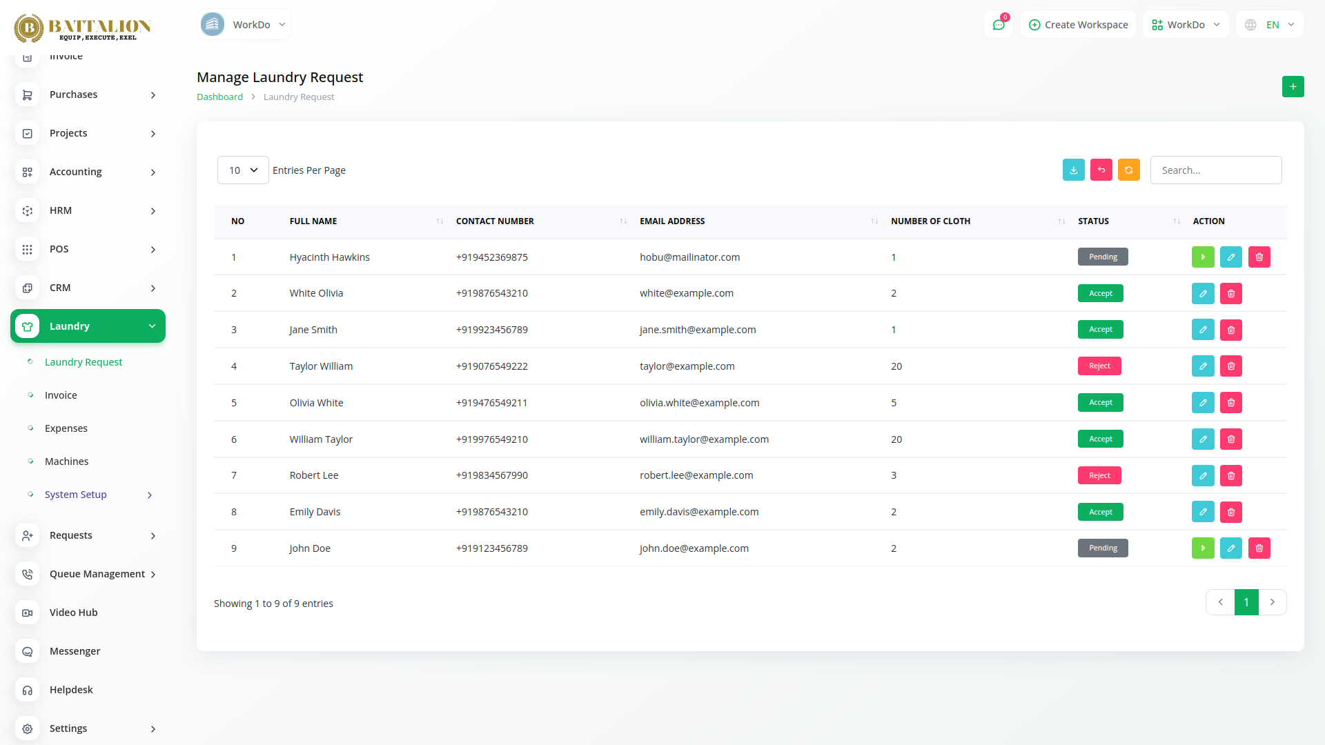Delete John Doe's laundry request
The image size is (1325, 745).
click(x=1259, y=548)
